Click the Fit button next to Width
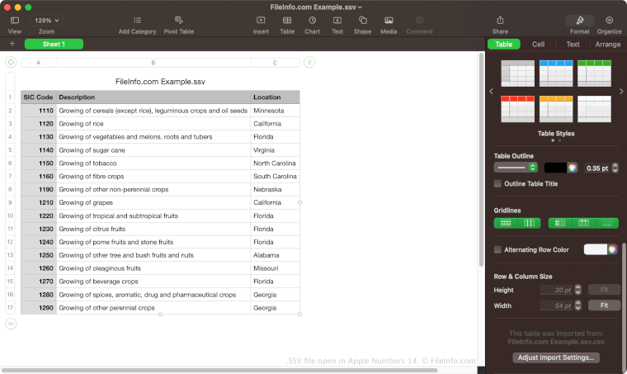 pos(604,305)
